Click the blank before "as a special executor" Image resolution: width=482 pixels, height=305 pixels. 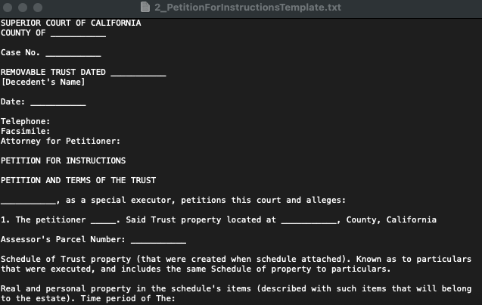click(x=28, y=200)
